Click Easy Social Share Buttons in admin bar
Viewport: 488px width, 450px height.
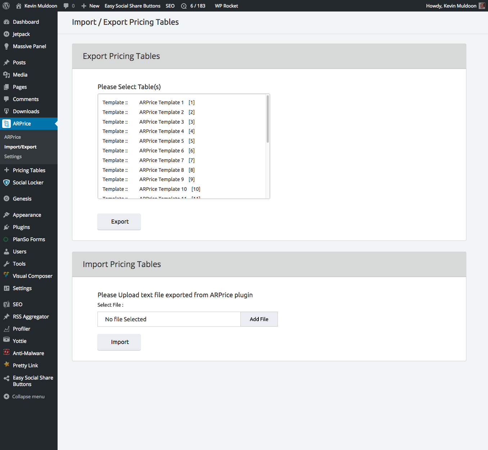(132, 6)
